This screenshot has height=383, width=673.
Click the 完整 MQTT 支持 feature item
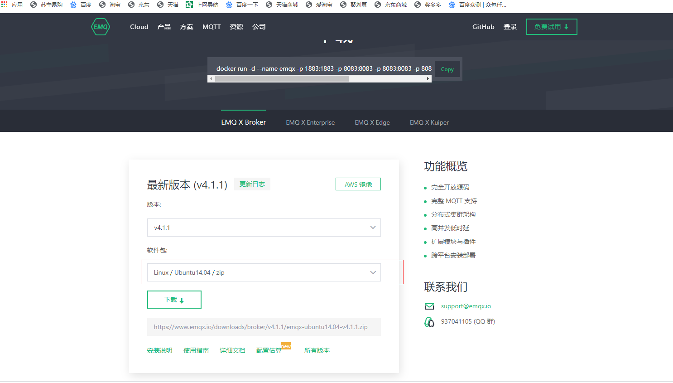coord(454,201)
